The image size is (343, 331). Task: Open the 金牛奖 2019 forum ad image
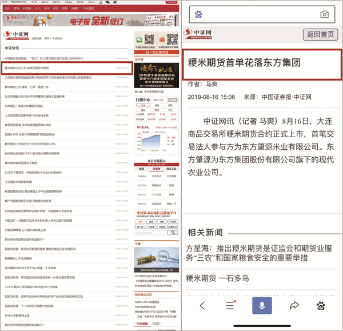pyautogui.click(x=157, y=75)
